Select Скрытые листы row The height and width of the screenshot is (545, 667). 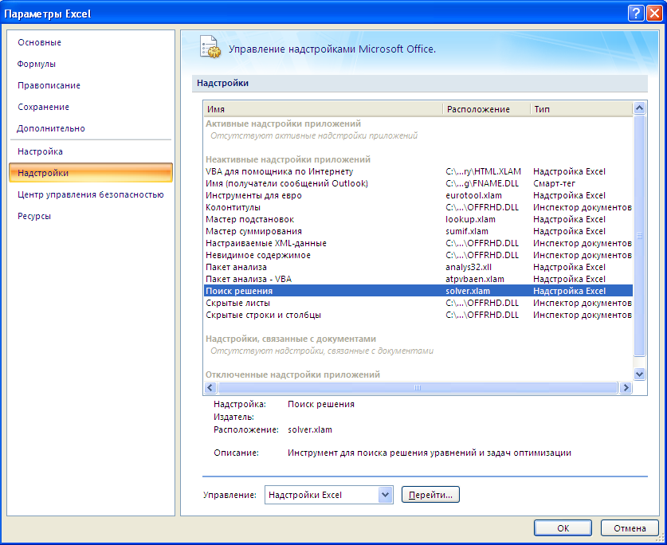[418, 303]
